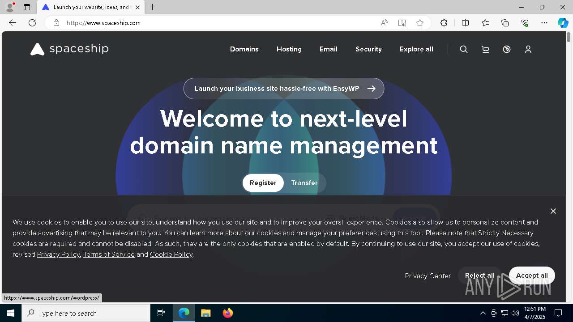The image size is (573, 322).
Task: Open the Windows Start menu
Action: 11,313
